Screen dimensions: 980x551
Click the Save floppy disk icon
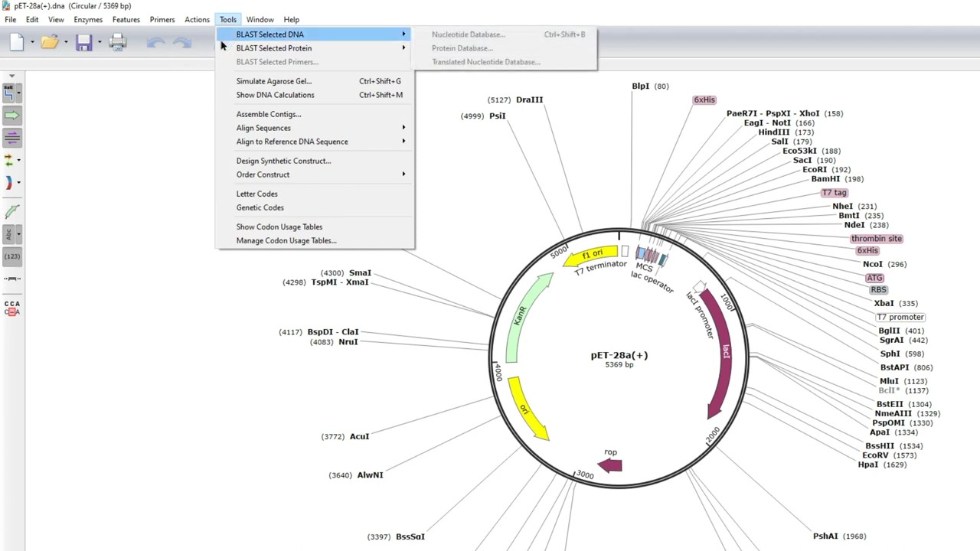click(83, 43)
